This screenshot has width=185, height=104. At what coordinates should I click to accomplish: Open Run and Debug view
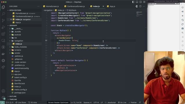pos(3,27)
